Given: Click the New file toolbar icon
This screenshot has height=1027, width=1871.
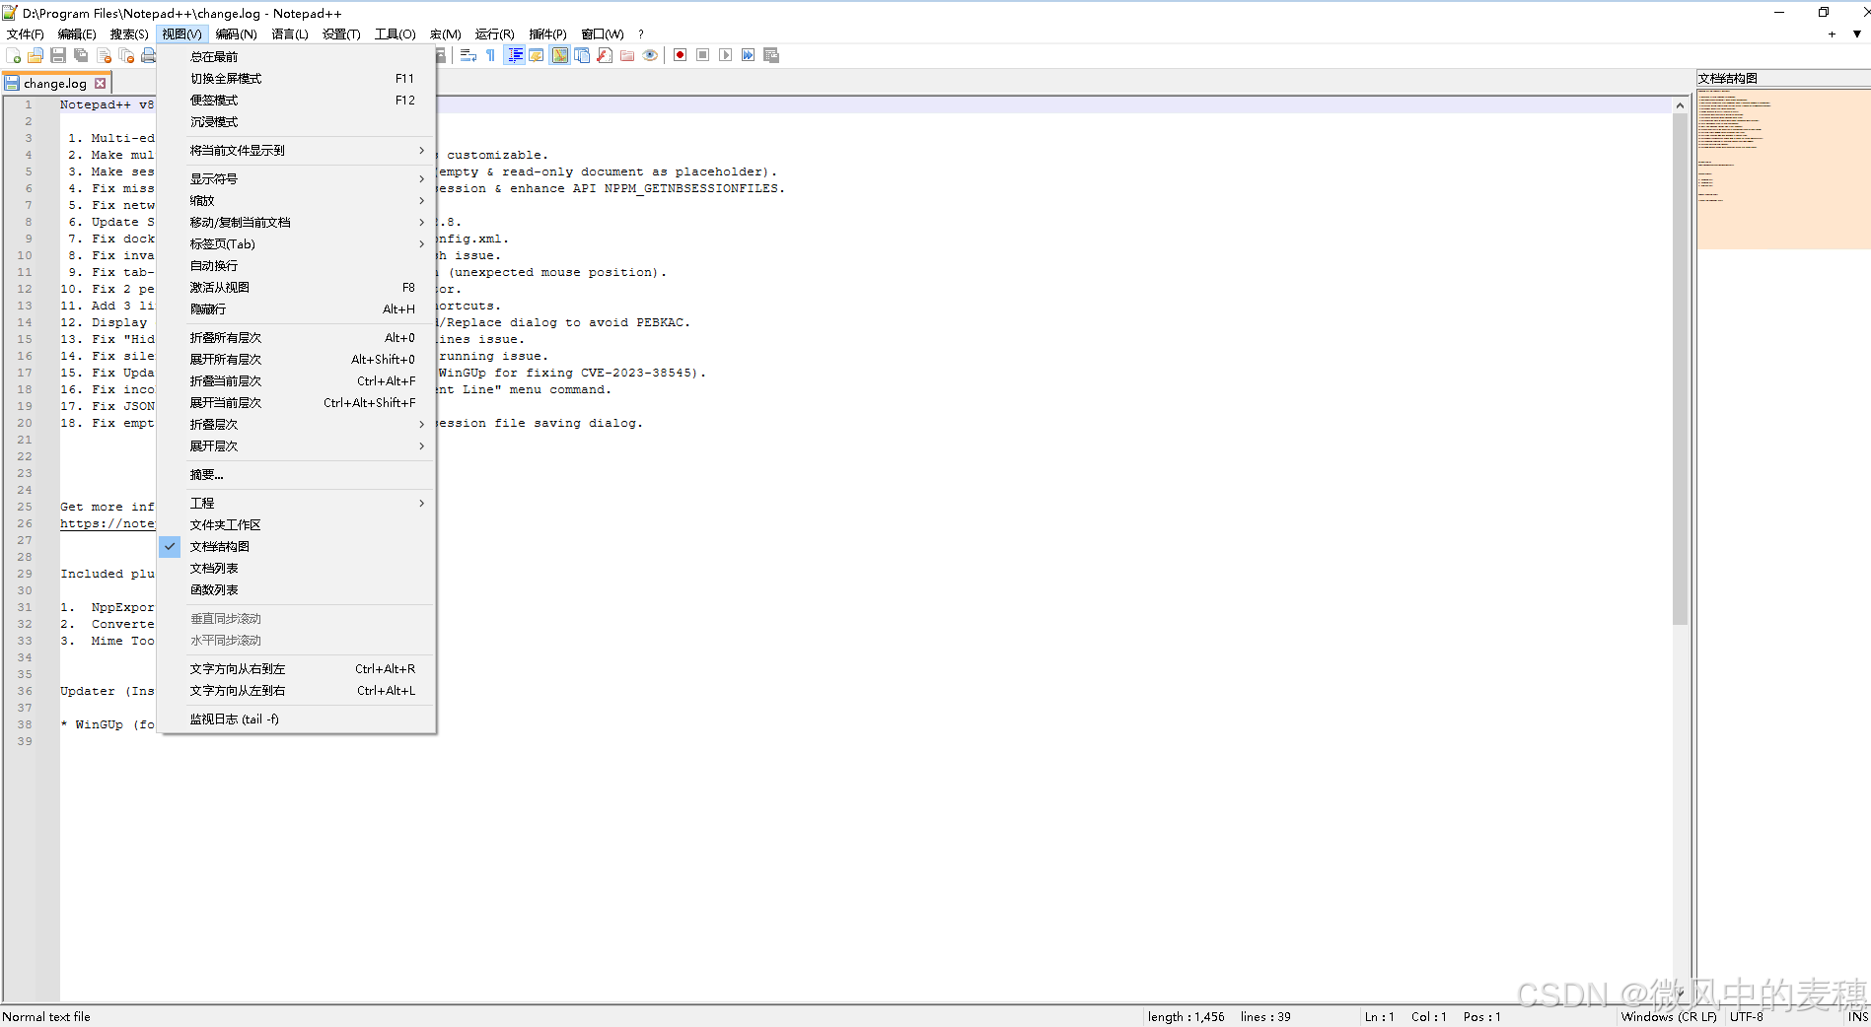Looking at the screenshot, I should pyautogui.click(x=13, y=55).
